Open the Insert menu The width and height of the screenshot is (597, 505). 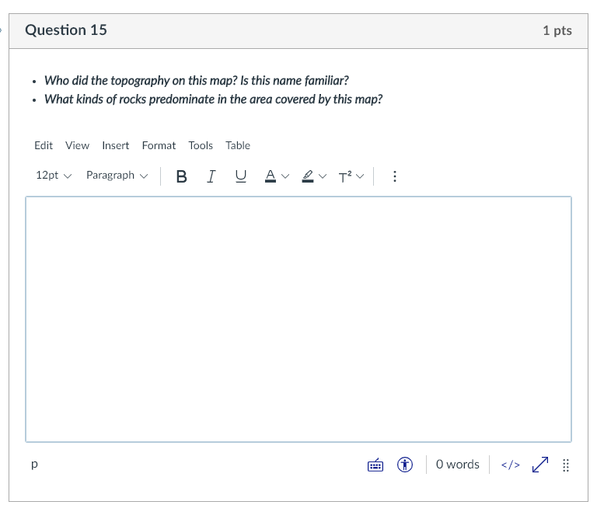pos(115,146)
